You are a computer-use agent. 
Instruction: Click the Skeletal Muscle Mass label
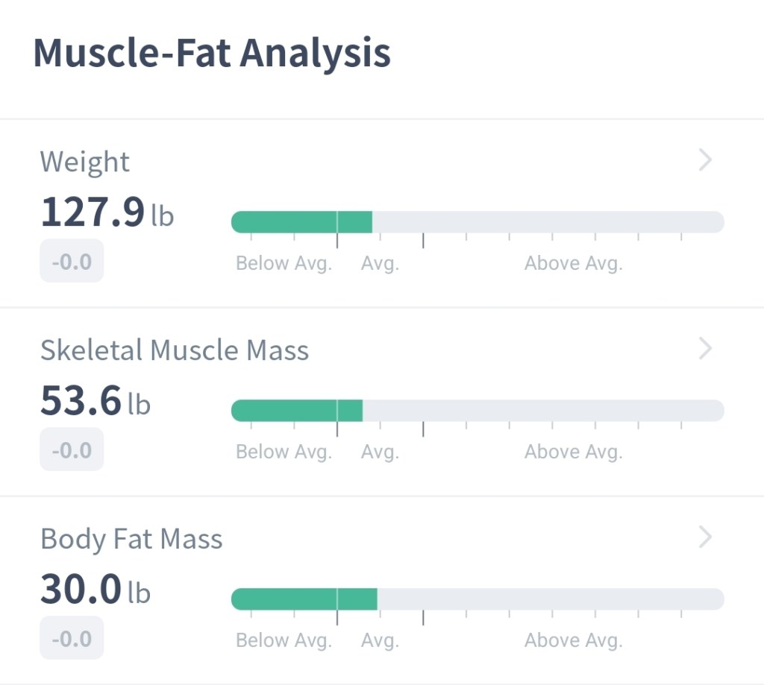pos(175,350)
